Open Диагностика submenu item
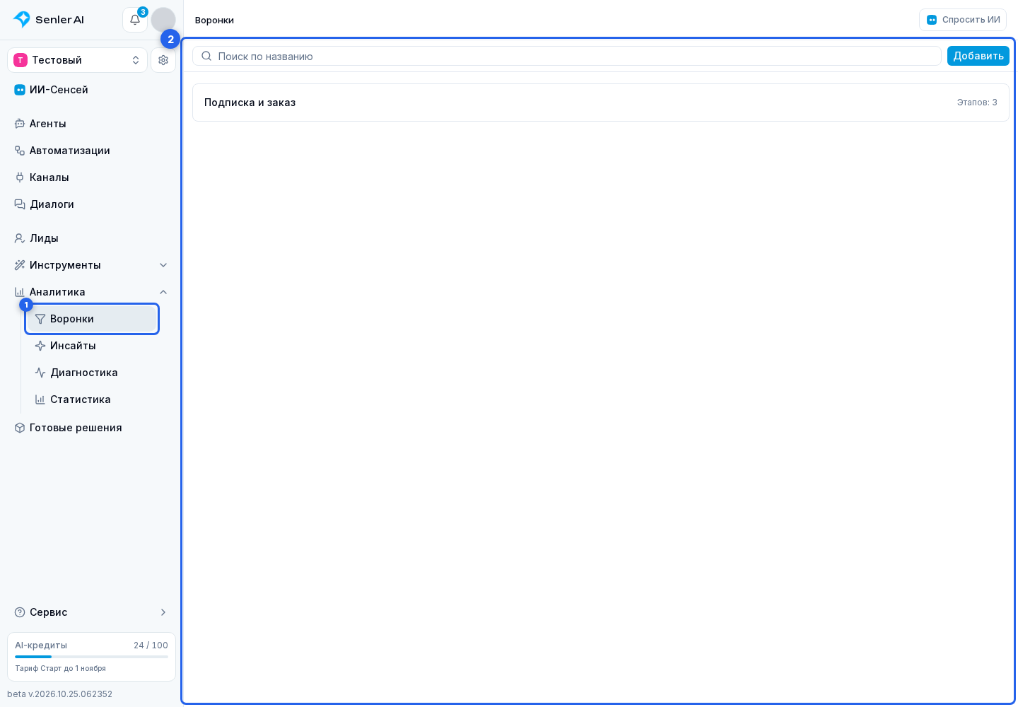 tap(92, 373)
